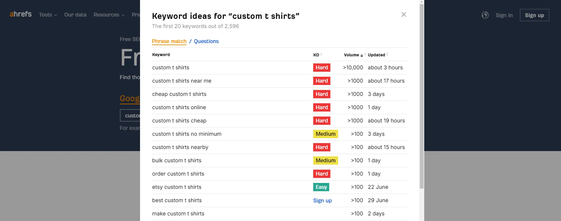
Task: Click the Volume sort arrow
Action: pyautogui.click(x=362, y=55)
